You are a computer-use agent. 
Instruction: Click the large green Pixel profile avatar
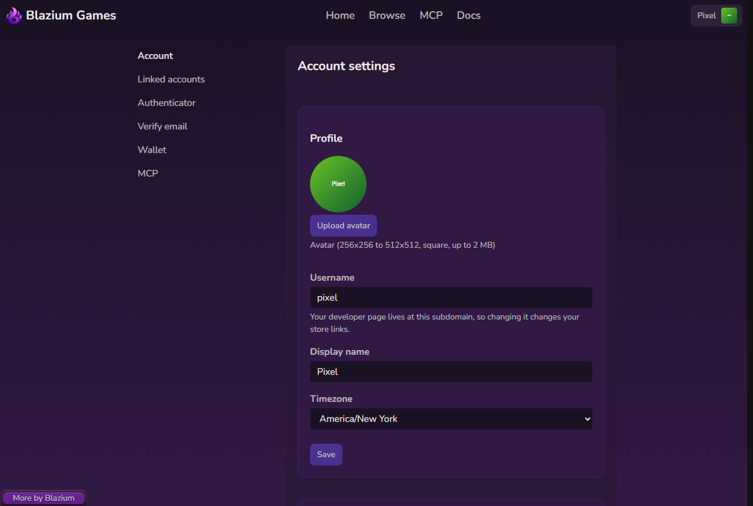pos(338,184)
